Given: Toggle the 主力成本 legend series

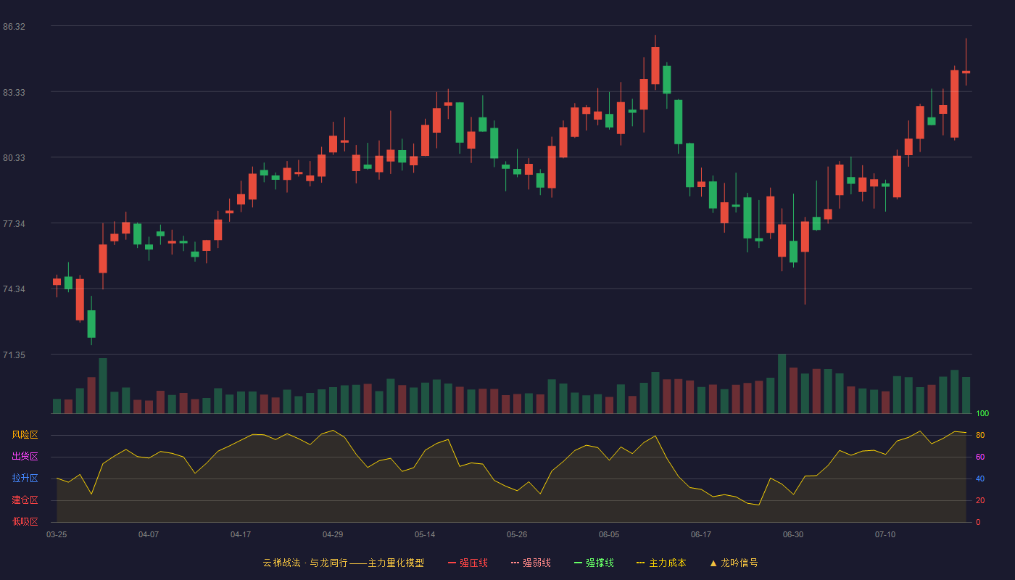Looking at the screenshot, I should 661,563.
